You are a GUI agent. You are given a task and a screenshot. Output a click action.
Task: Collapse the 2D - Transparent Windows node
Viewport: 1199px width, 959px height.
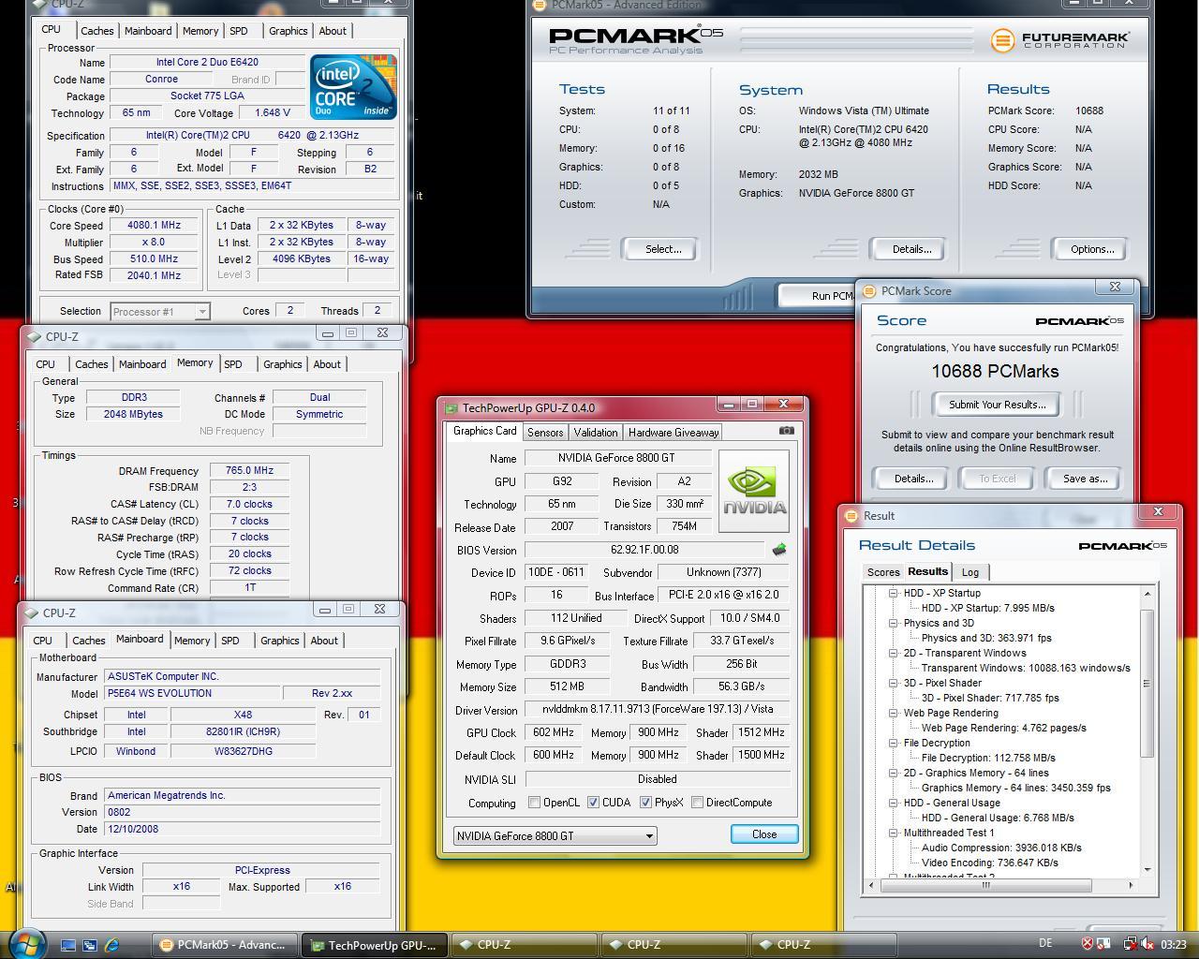[894, 653]
